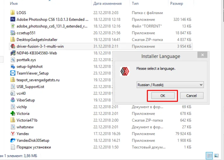Viewport: 224px width, 160px height.
Task: Click the LOGS folder icon
Action: pos(13,13)
